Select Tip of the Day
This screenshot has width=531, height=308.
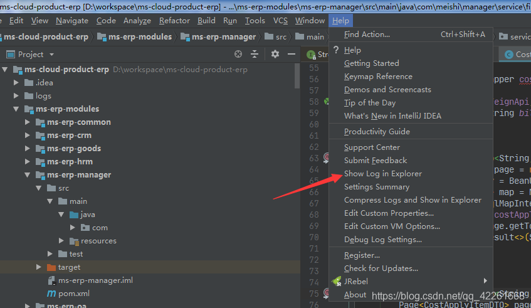tap(411, 103)
